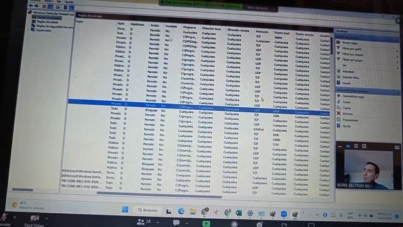Click Actualizar in the actions pane
Image resolution: width=403 pixels, height=227 pixels.
[x=348, y=71]
